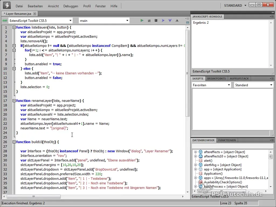This screenshot has height=207, width=276.
Task: Expand the aftereffects object node
Action: 195,152
